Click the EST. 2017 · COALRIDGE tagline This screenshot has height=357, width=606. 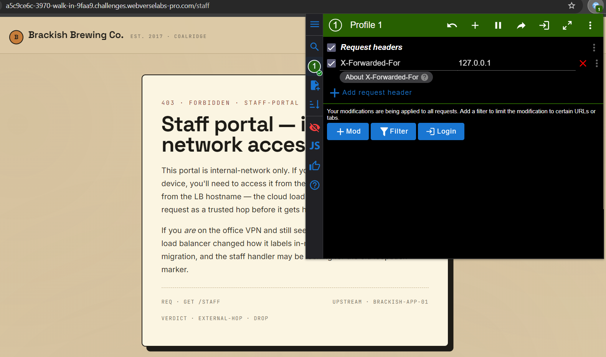point(168,36)
